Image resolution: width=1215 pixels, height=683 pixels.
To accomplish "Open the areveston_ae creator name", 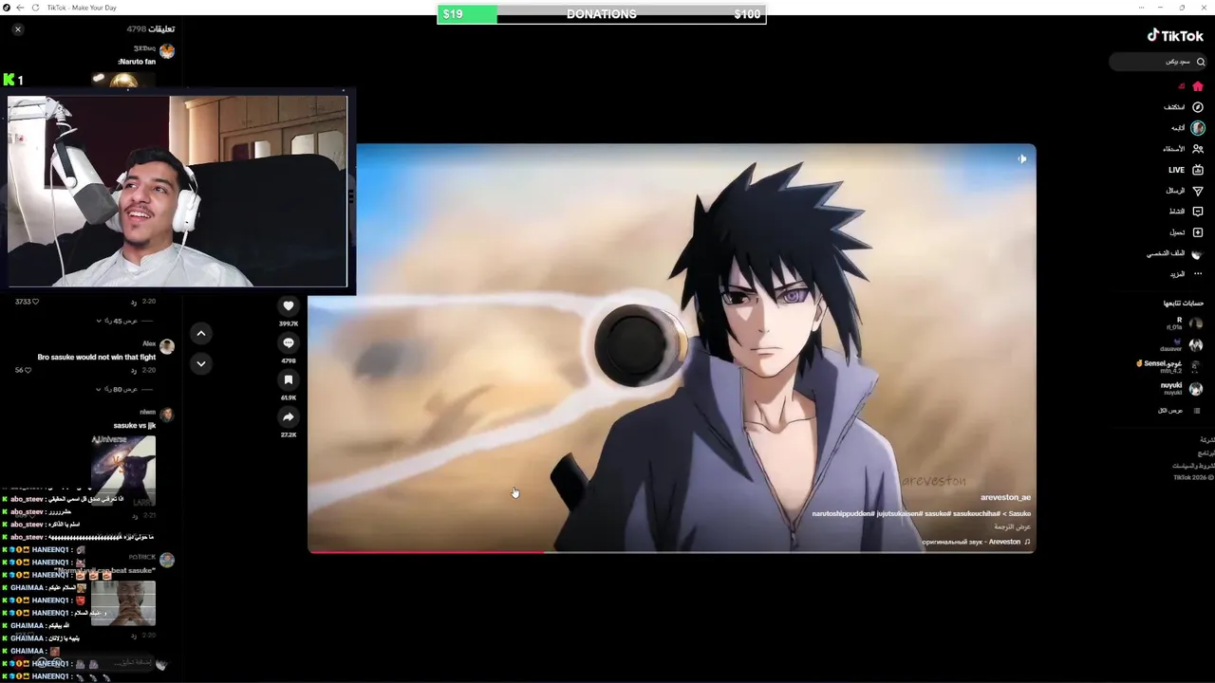I will (x=1005, y=497).
